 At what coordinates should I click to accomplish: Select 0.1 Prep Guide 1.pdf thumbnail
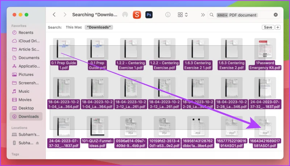click(x=64, y=49)
